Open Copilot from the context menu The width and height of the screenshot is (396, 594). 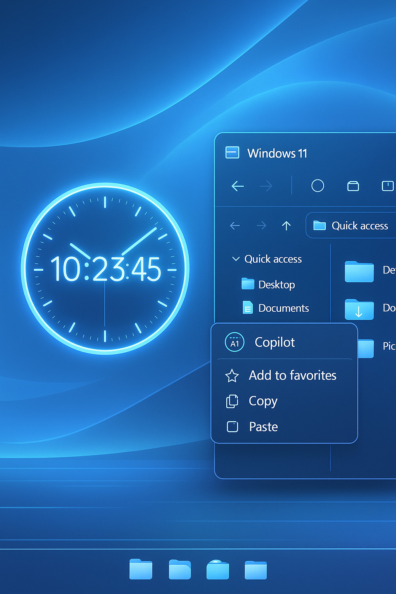point(275,342)
